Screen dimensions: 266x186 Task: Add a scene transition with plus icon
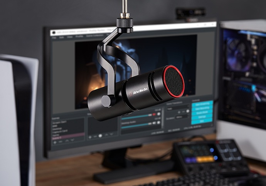pos(179,112)
